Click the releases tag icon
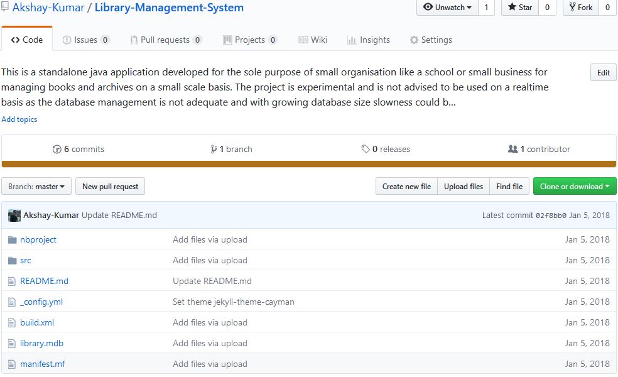The height and width of the screenshot is (377, 618). 366,149
